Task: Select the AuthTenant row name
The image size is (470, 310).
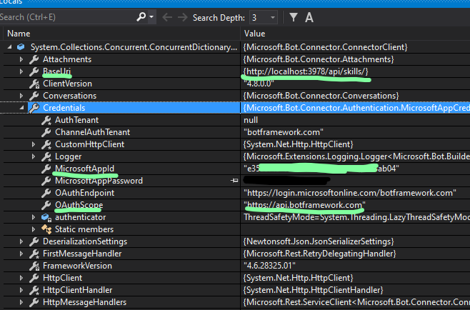Action: (x=76, y=120)
